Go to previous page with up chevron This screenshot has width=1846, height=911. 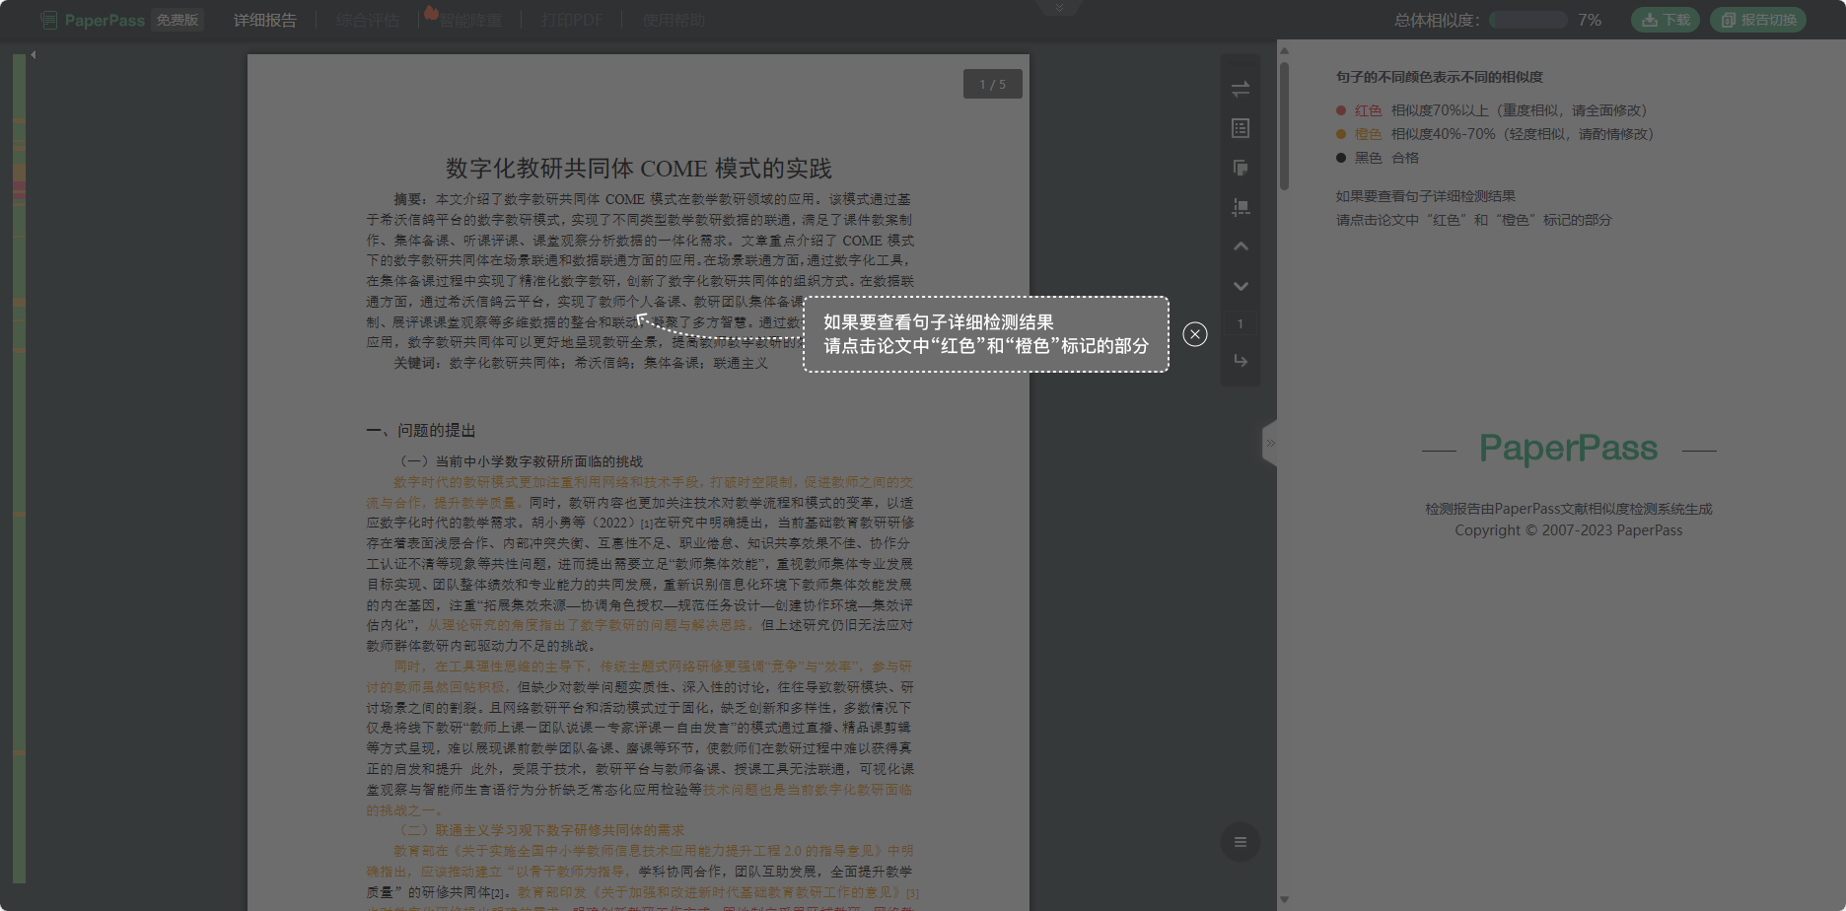pos(1241,246)
